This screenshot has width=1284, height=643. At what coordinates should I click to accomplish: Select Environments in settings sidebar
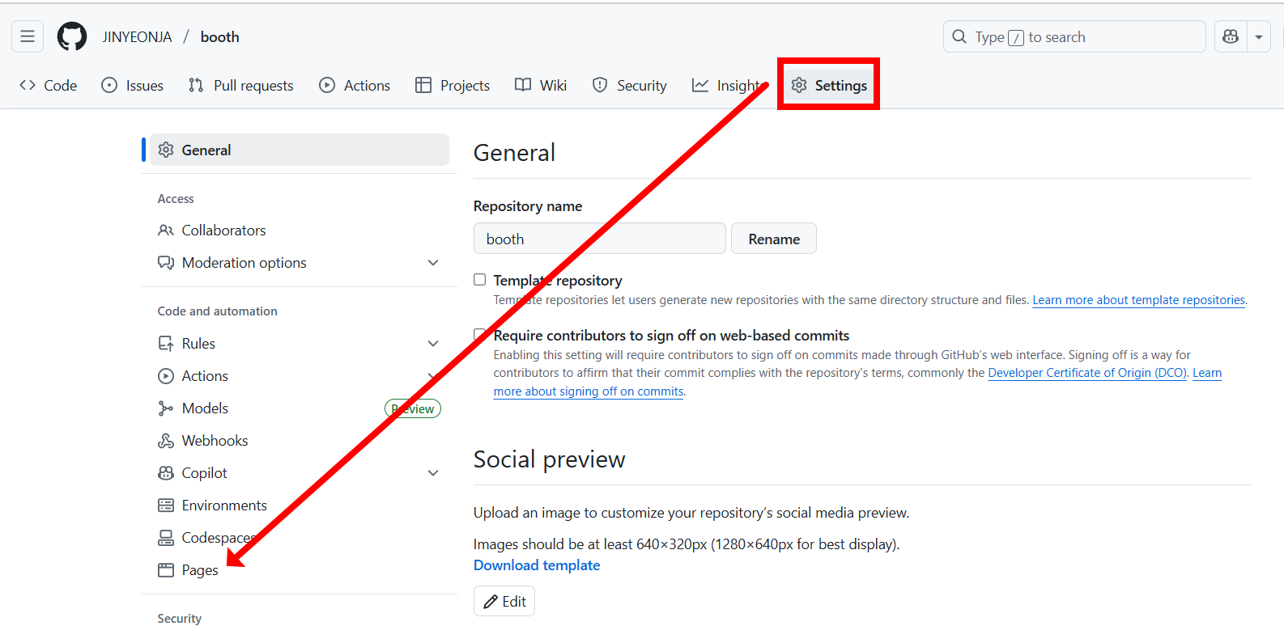pyautogui.click(x=300, y=506)
